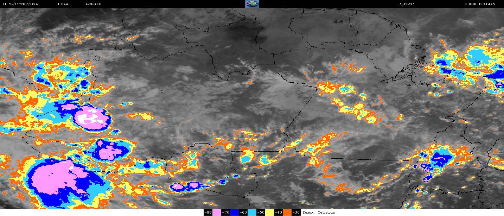The image size is (504, 216).
Task: Select the orange legend color swatch
Action: [x=287, y=212]
